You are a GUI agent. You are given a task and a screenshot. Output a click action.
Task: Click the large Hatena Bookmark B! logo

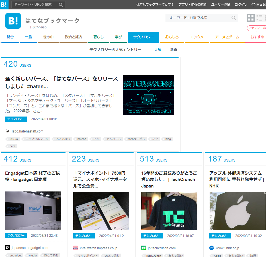13,21
